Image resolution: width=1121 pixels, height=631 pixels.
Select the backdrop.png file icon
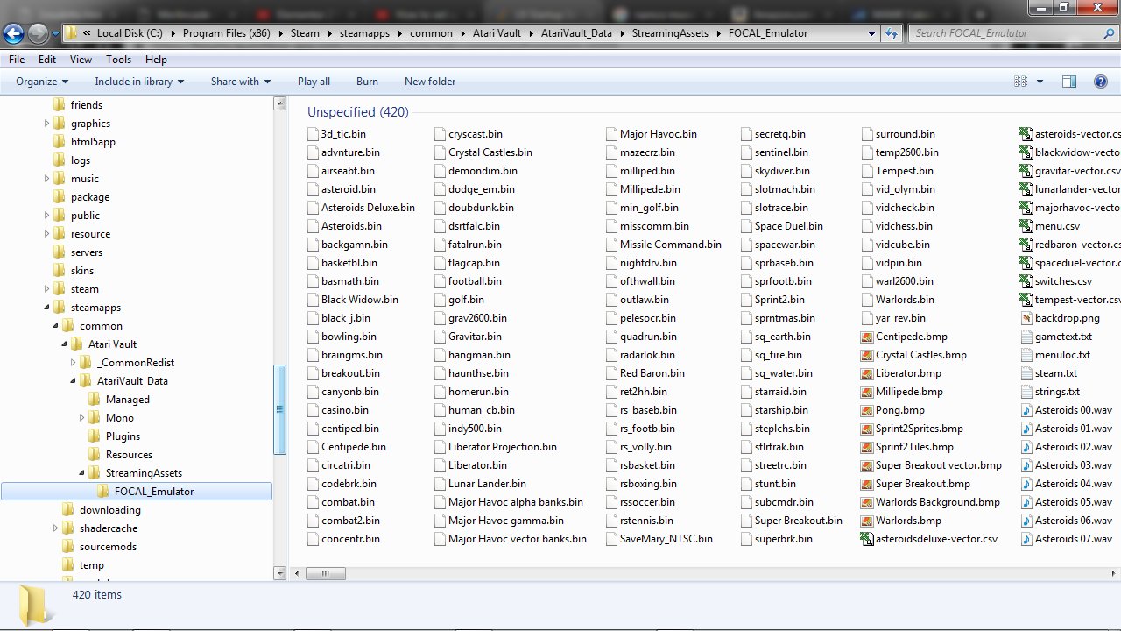(x=1027, y=318)
